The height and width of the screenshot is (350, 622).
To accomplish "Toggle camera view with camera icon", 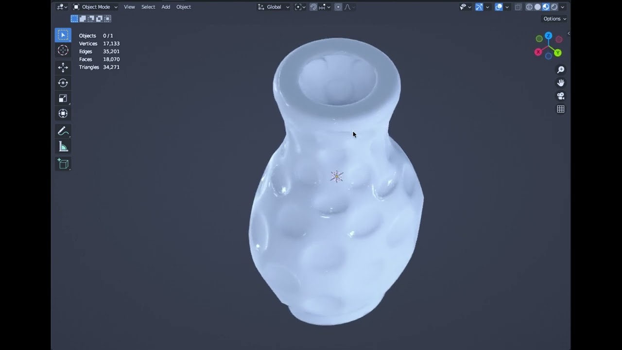I will [560, 96].
